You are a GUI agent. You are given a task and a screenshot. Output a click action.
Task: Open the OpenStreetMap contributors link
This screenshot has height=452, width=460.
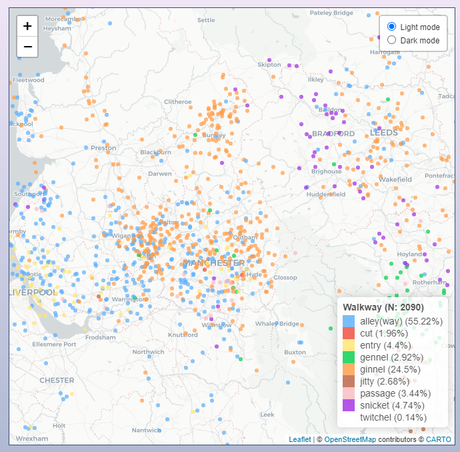tap(350, 439)
